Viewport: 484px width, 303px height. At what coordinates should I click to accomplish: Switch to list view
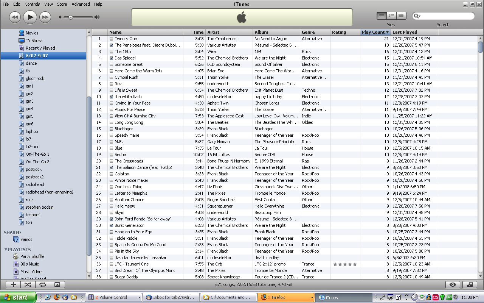pos(382,16)
